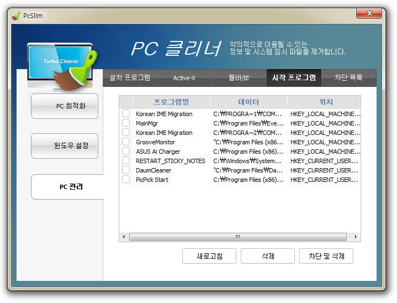The image size is (397, 303).
Task: Switch to the 설치 프로그램 tab
Action: (x=130, y=78)
